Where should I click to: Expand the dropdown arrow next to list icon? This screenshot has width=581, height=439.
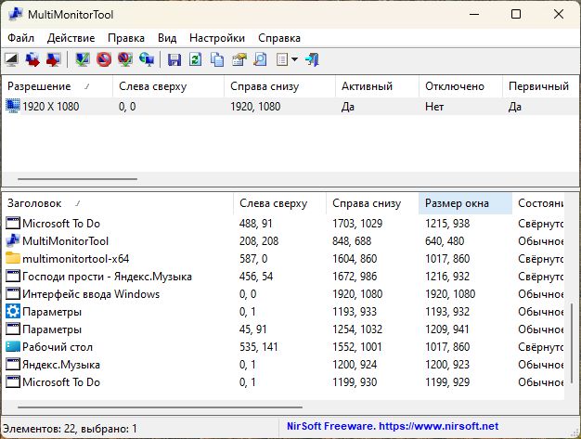pyautogui.click(x=294, y=59)
